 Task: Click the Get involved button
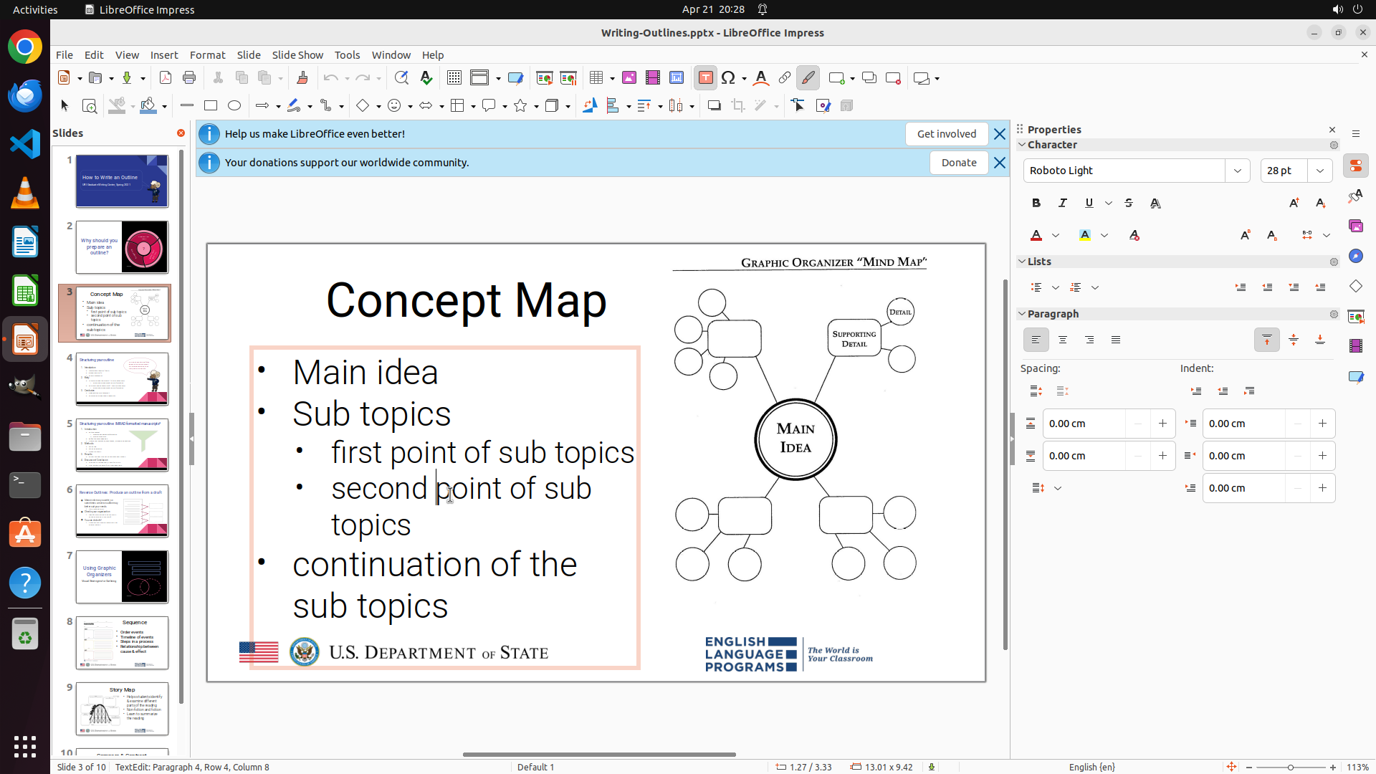click(946, 134)
